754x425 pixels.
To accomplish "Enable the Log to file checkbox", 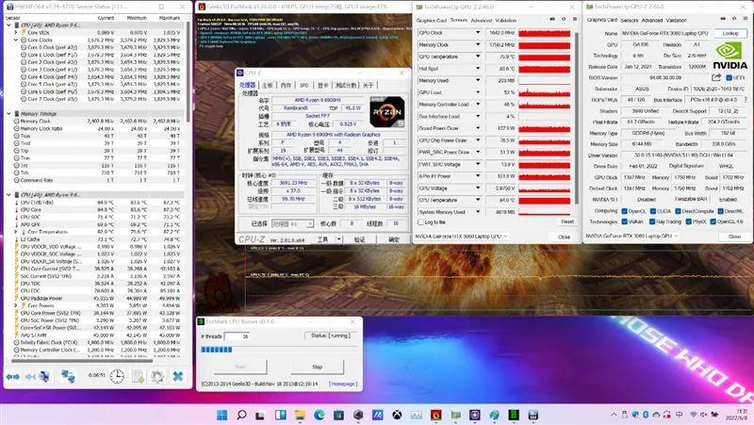I will 420,222.
